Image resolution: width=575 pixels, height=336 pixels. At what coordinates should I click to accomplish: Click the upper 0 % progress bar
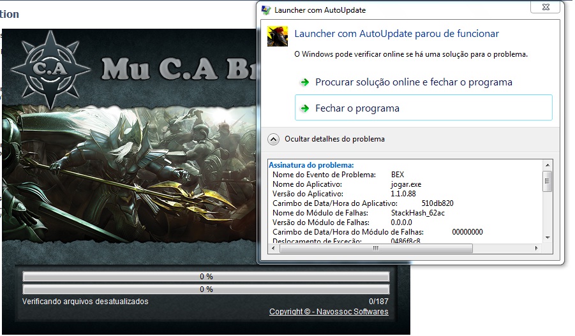[205, 277]
